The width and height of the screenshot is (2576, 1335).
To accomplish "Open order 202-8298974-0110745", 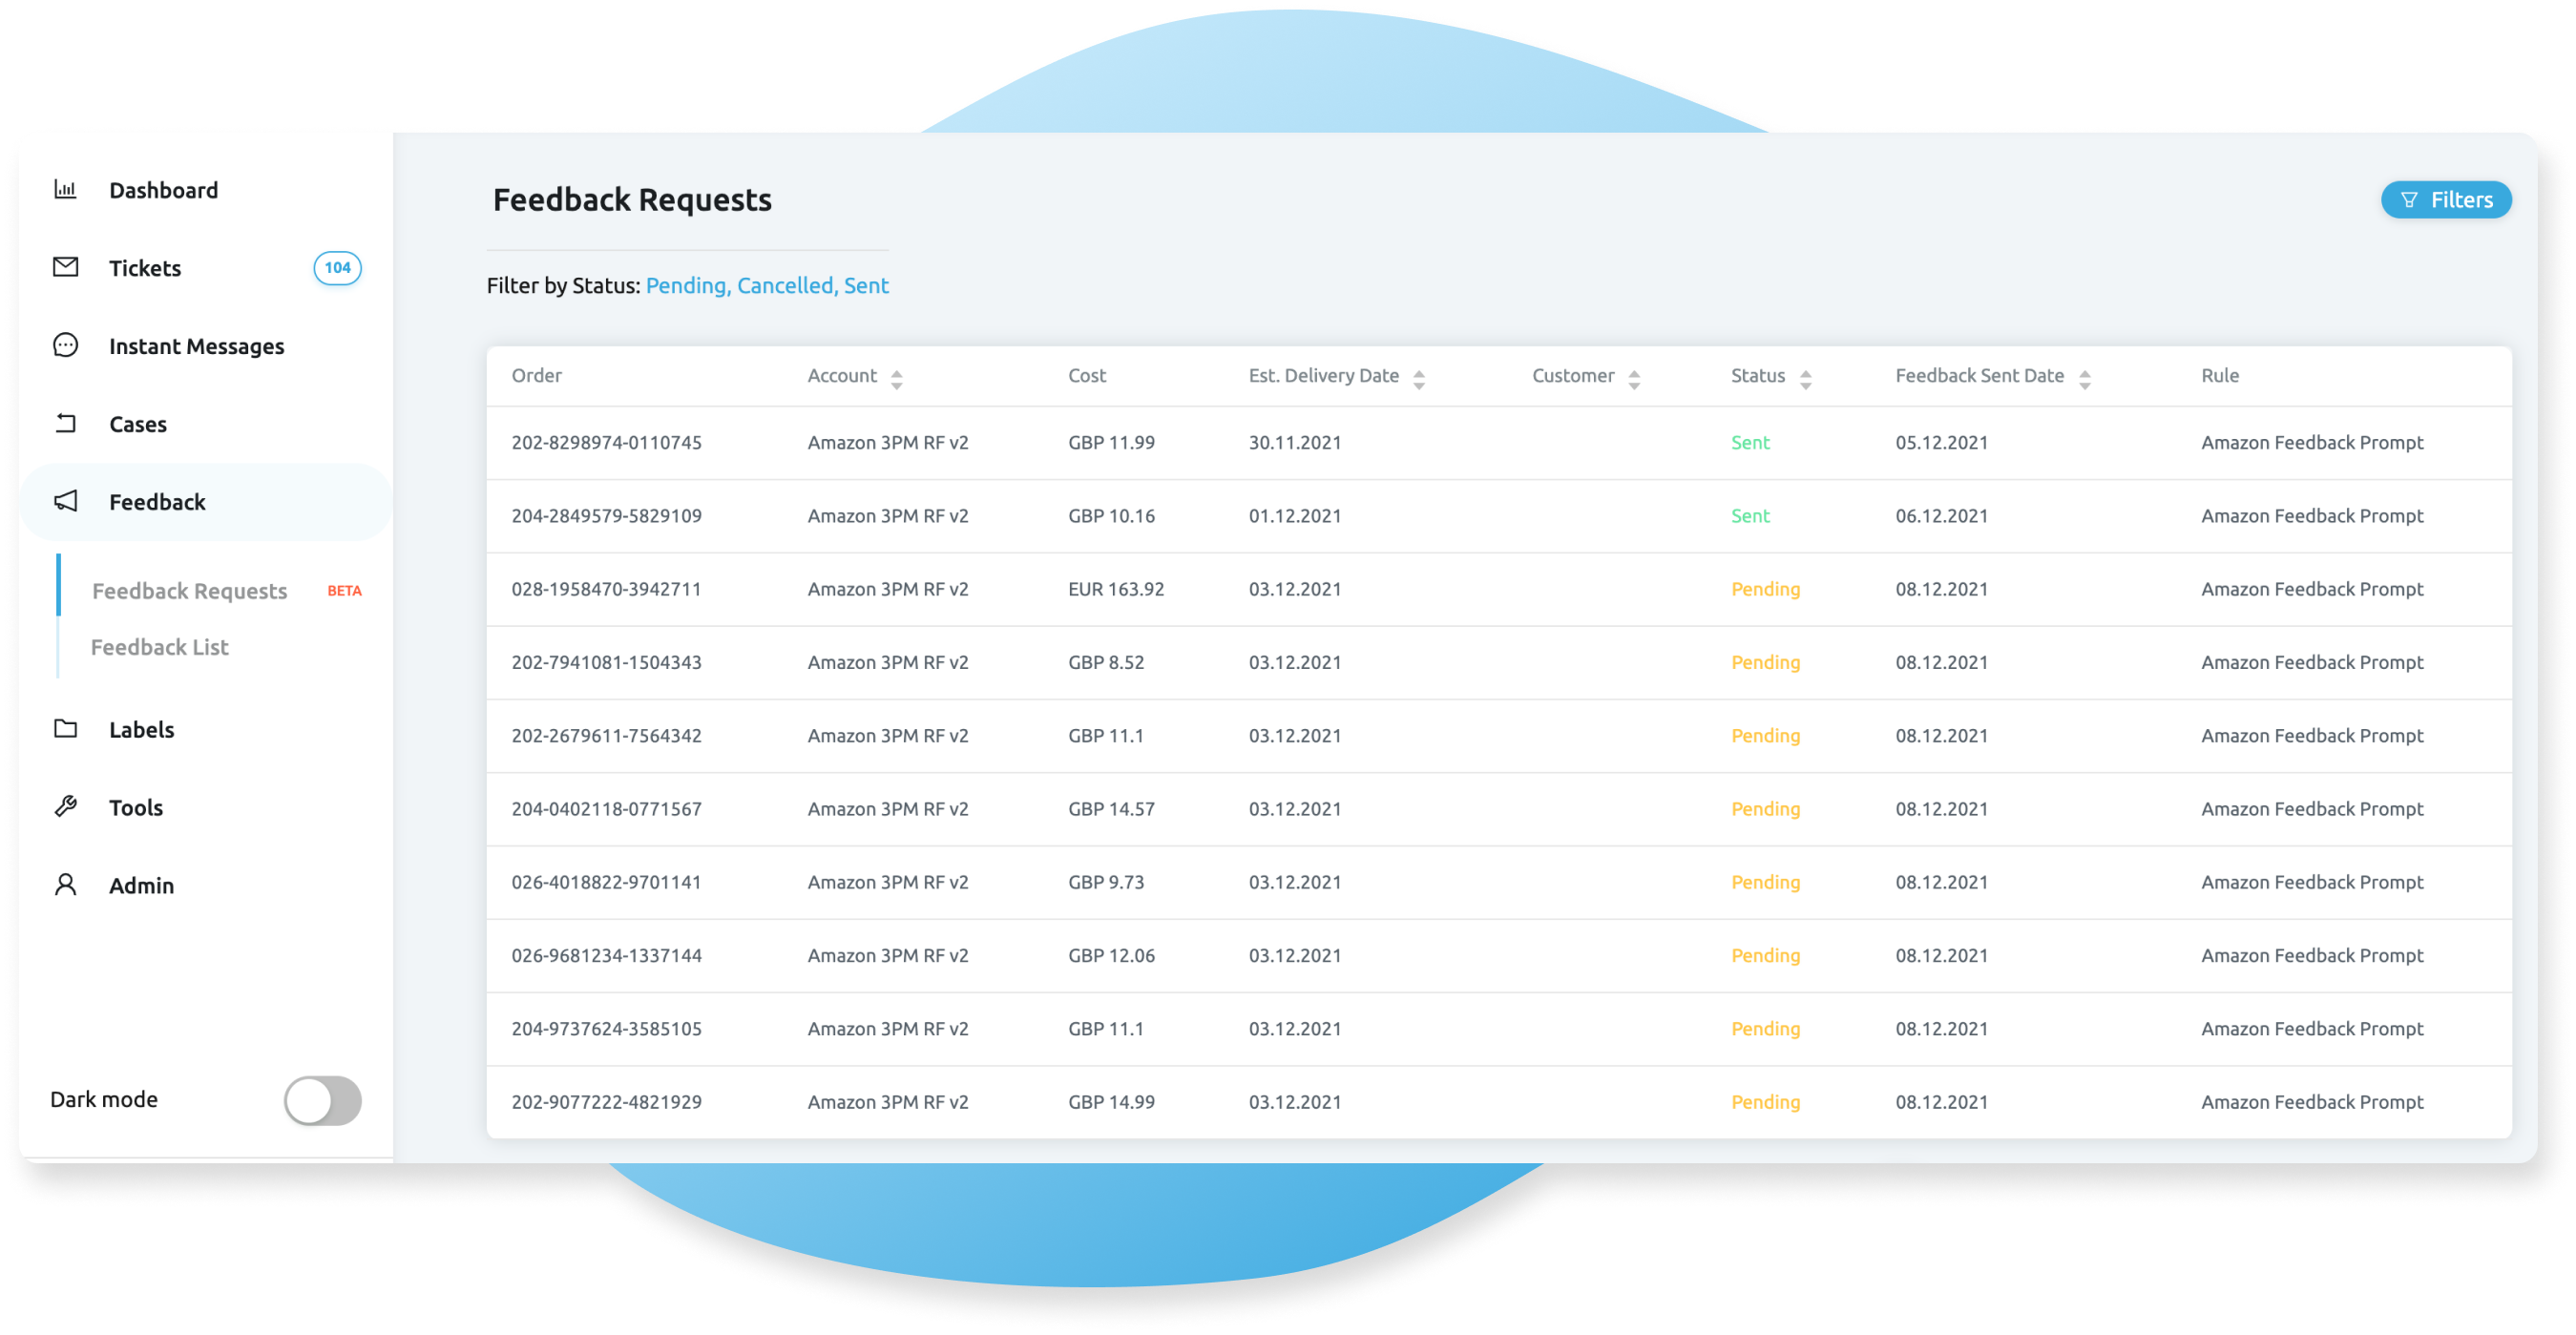I will tap(607, 443).
